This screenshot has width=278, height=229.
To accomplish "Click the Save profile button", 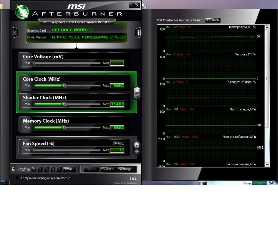I will [x=69, y=169].
